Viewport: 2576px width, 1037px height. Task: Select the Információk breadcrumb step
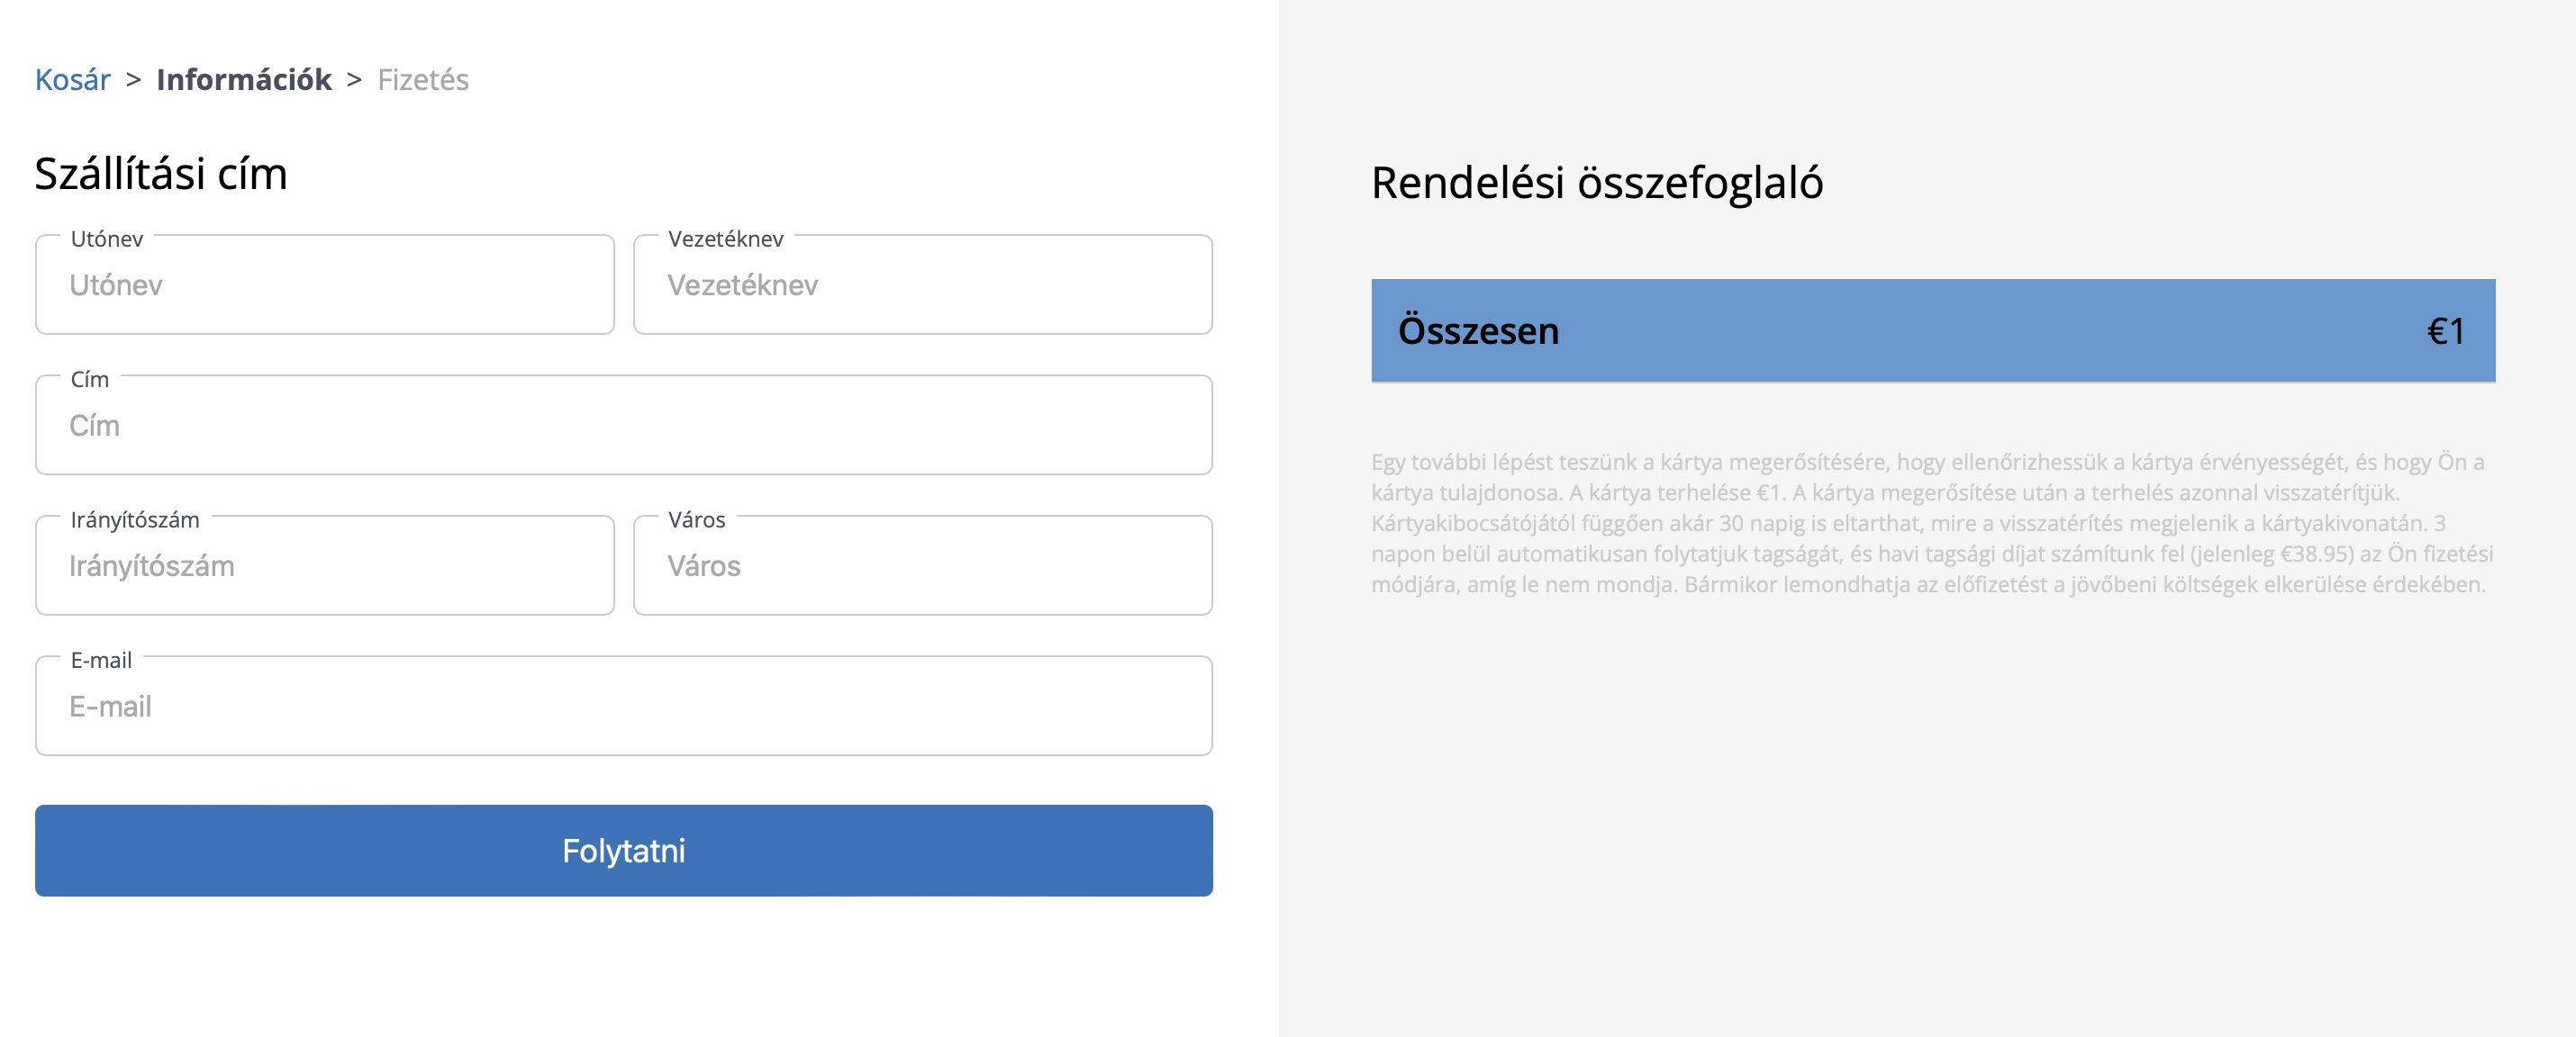244,79
